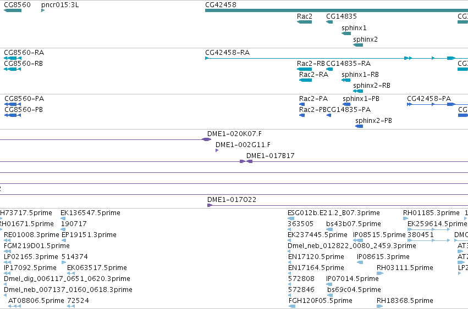Screen dimensions: 468x309
Task: Open the CG8560-RA transcript label
Action: [x=24, y=53]
